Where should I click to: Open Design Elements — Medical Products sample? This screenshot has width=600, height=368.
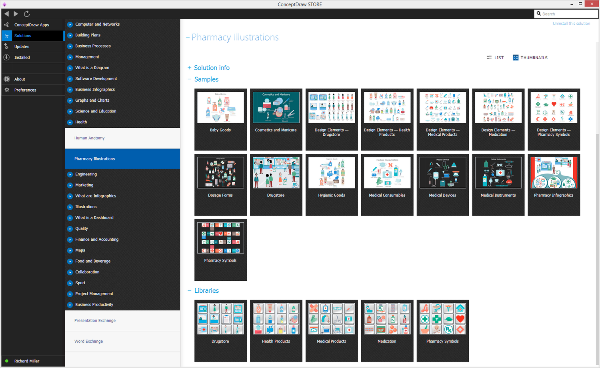click(x=443, y=119)
